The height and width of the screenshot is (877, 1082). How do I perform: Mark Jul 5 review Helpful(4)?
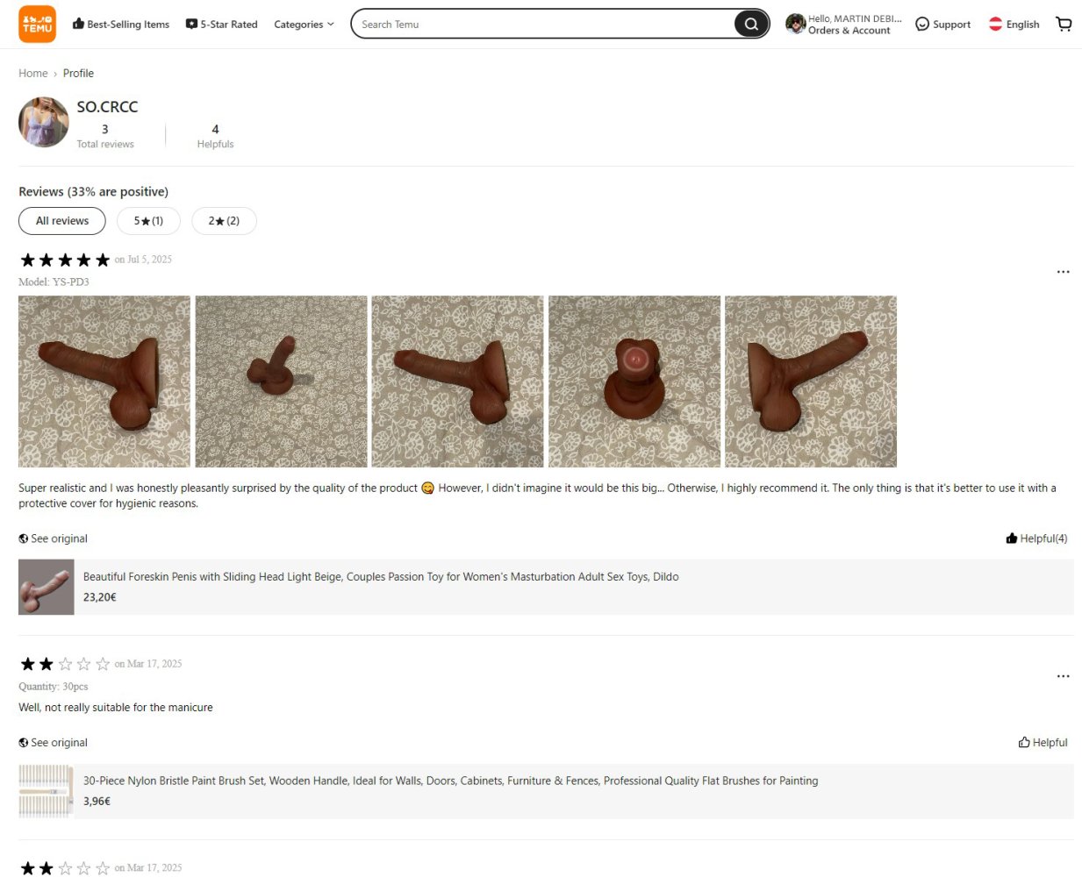[1036, 538]
